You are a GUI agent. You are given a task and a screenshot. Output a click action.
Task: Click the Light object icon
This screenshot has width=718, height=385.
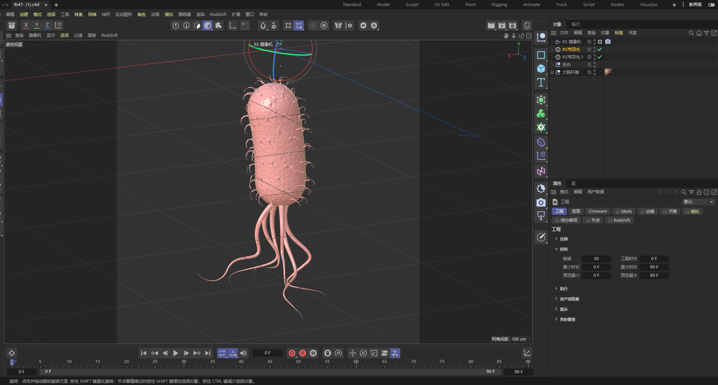point(541,216)
